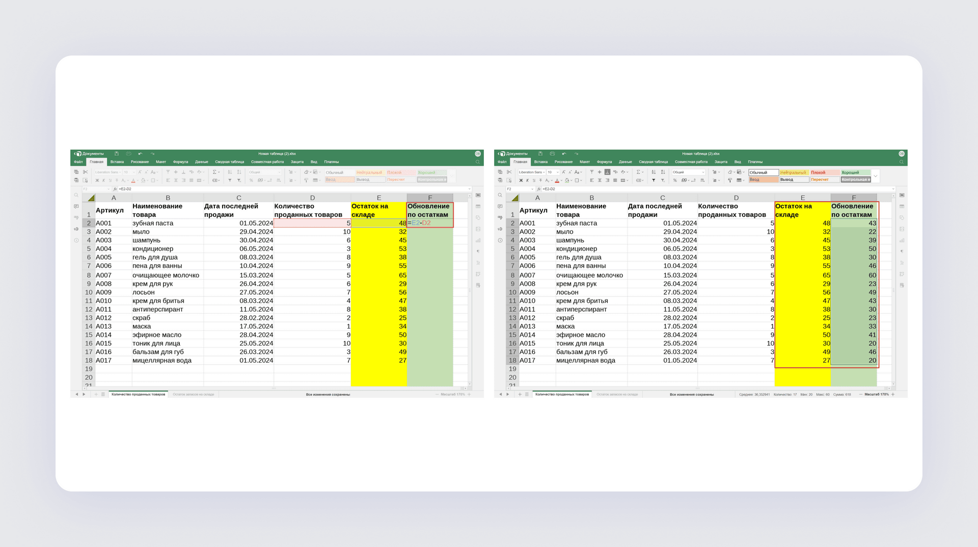Toggle justified alignment in right window
The width and height of the screenshot is (978, 547).
click(615, 180)
